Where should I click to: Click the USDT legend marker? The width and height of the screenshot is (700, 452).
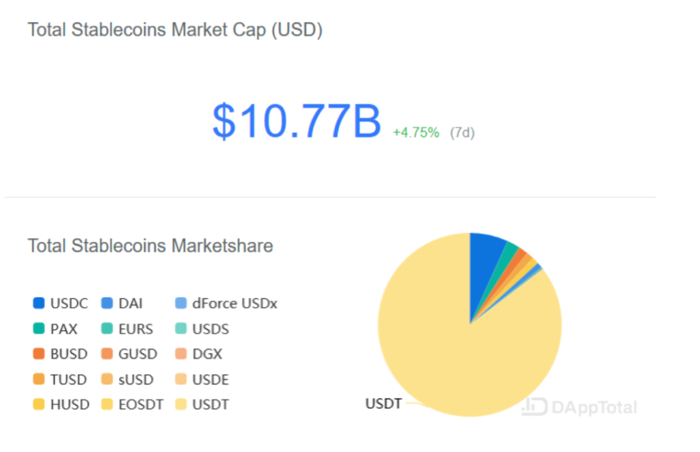point(180,404)
